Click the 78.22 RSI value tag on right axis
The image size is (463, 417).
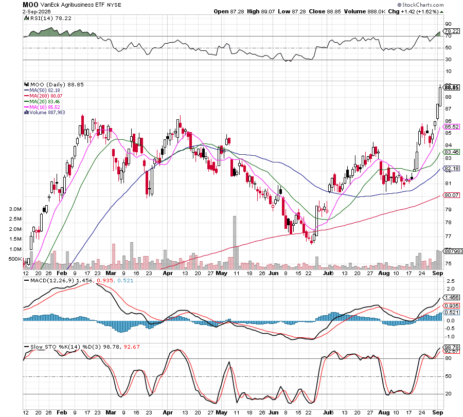(x=452, y=31)
